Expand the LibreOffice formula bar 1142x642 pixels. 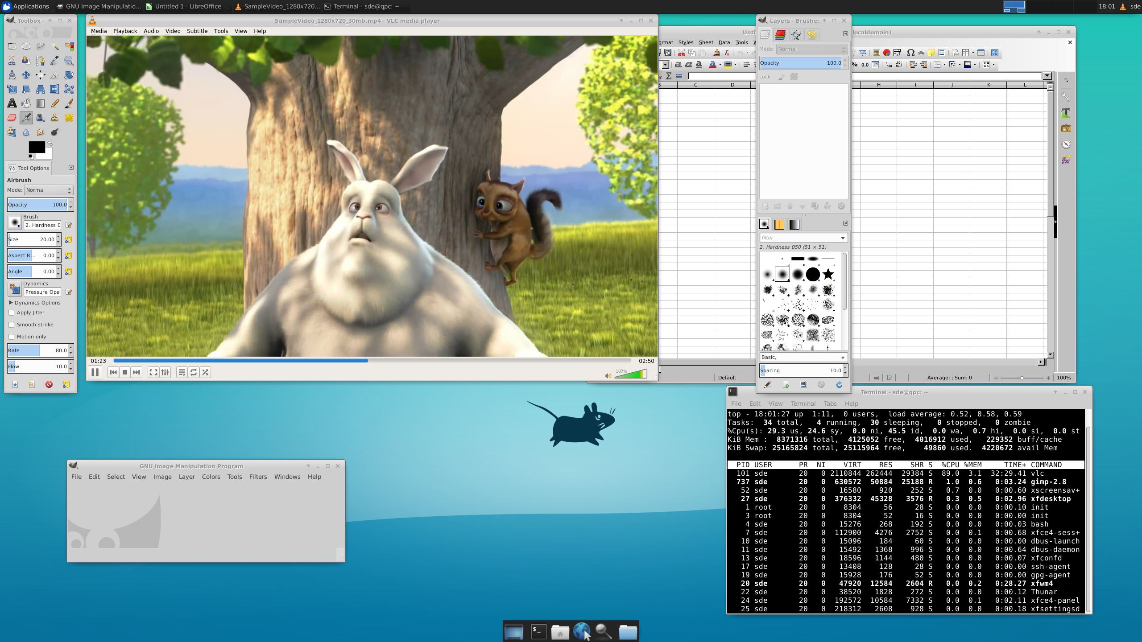(1048, 76)
